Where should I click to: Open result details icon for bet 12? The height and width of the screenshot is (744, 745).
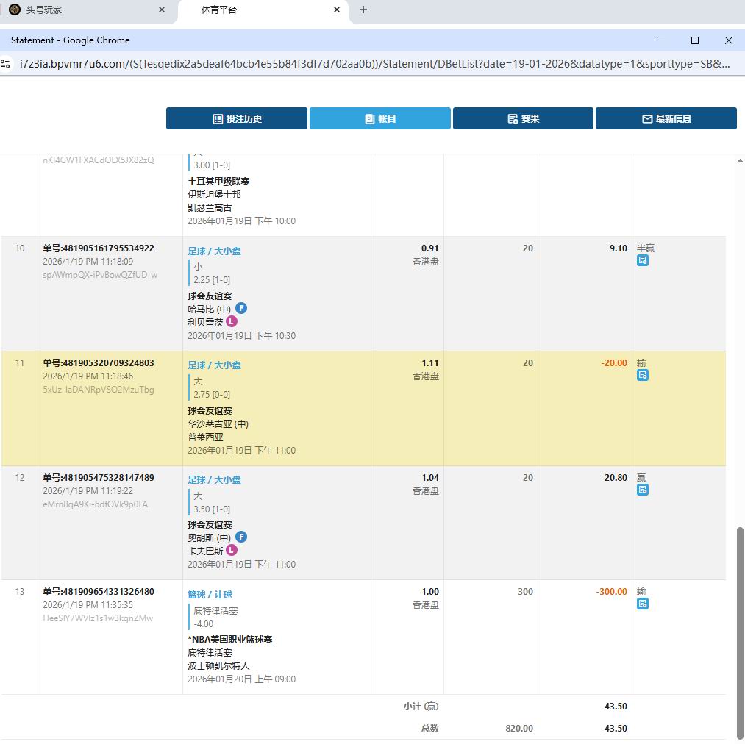(x=642, y=490)
